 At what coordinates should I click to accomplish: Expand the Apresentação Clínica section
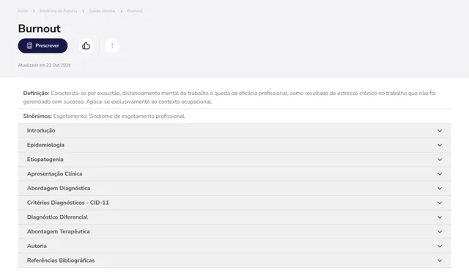(x=234, y=174)
